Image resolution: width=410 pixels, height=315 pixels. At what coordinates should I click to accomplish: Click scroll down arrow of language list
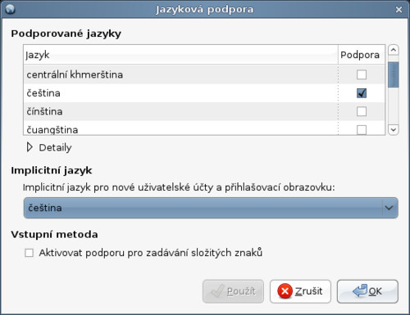tap(394, 129)
